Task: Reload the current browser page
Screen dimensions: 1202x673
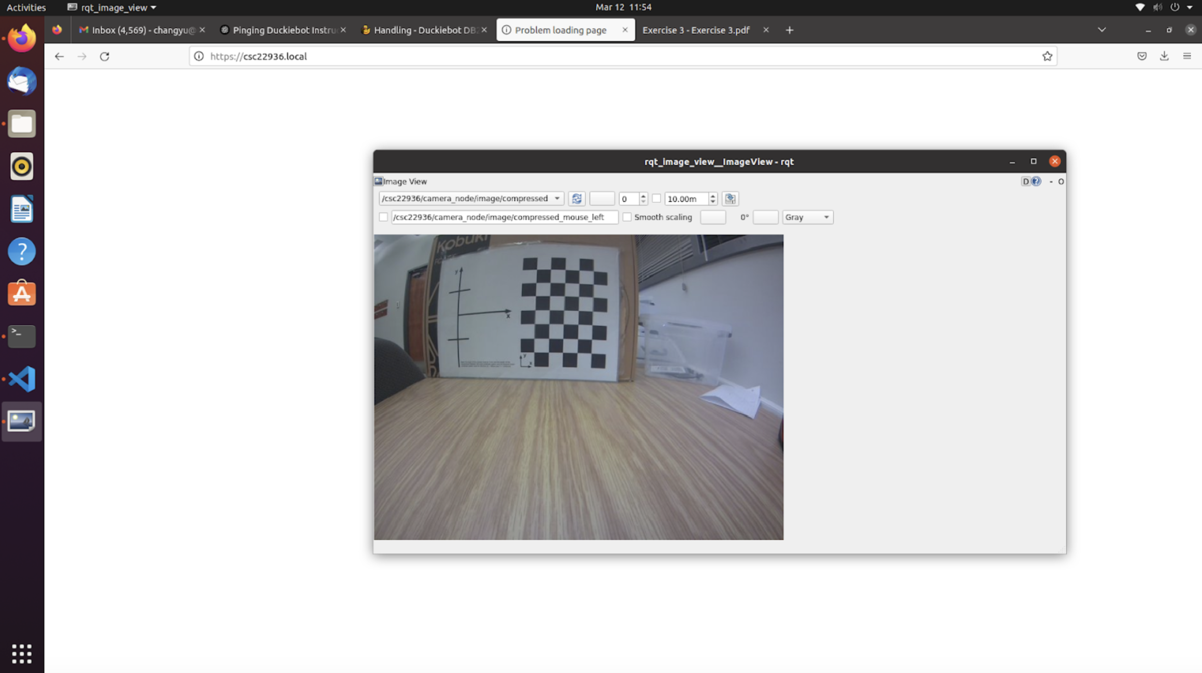Action: pos(105,56)
